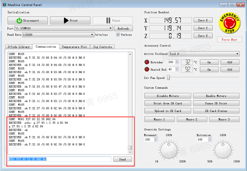The height and width of the screenshot is (171, 247).
Task: Click the Zero X button
Action: point(203,20)
